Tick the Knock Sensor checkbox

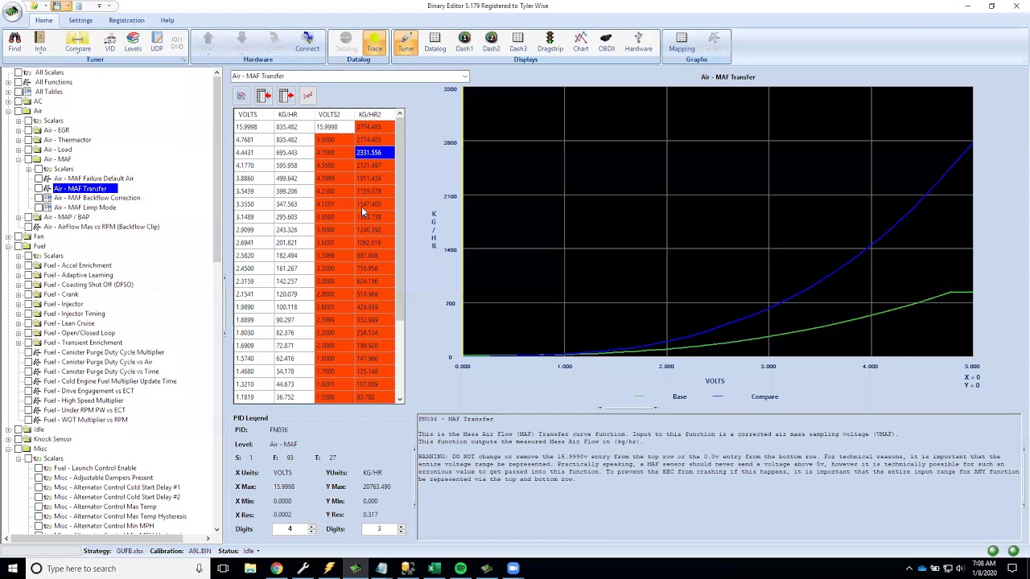tap(18, 439)
